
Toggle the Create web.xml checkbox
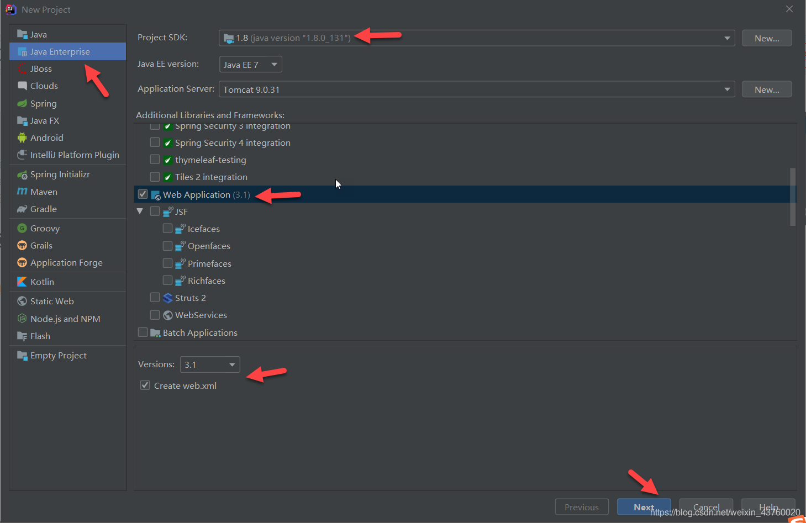point(145,385)
